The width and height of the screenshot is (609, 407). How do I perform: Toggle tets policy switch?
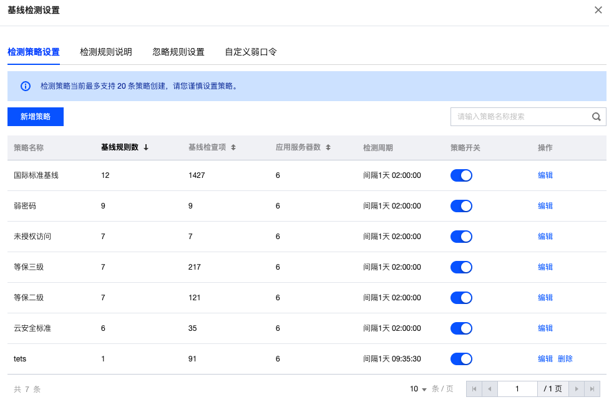coord(461,359)
